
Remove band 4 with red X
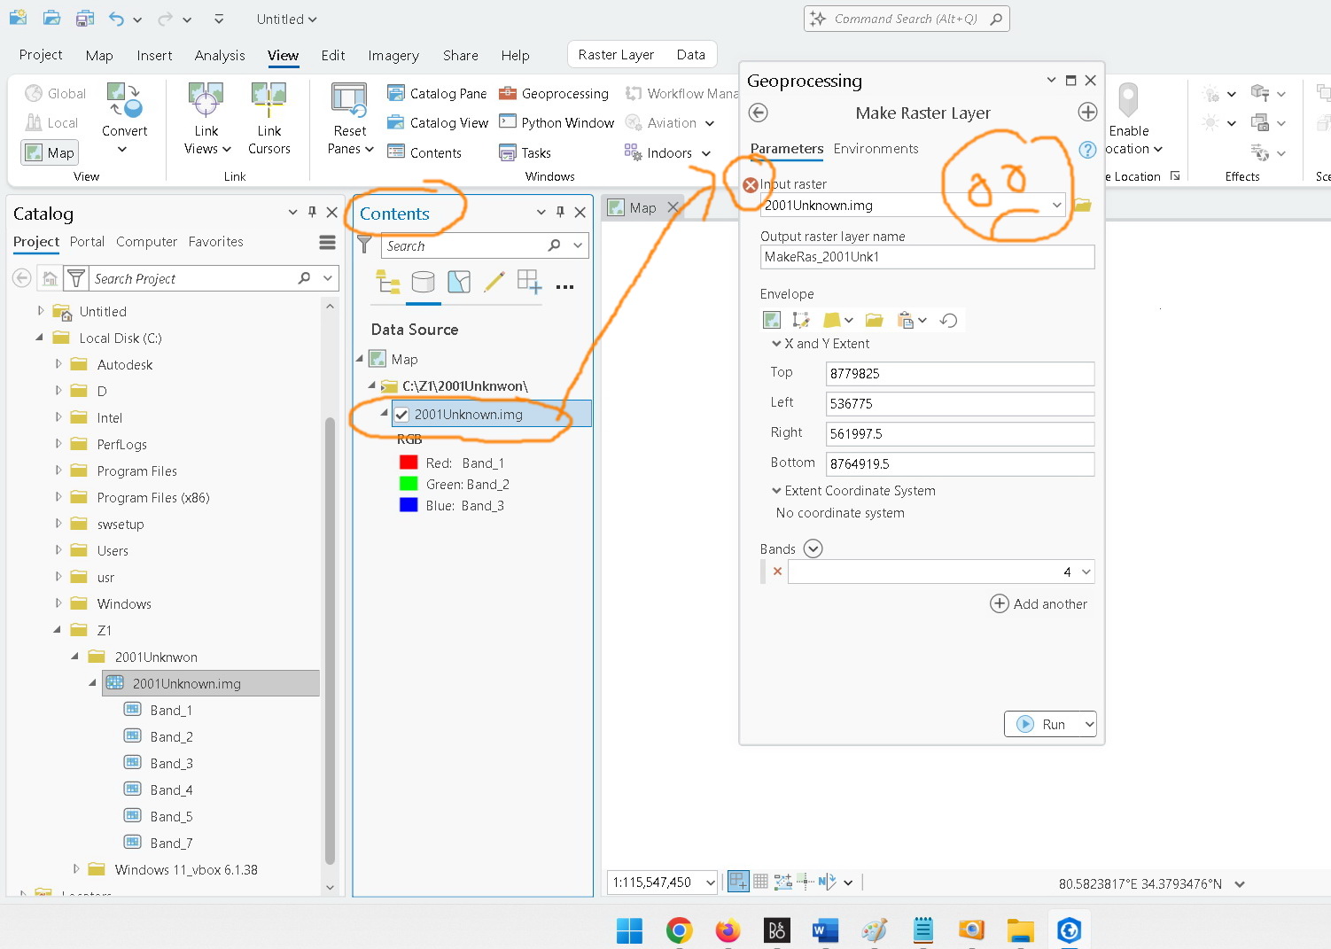(x=777, y=572)
